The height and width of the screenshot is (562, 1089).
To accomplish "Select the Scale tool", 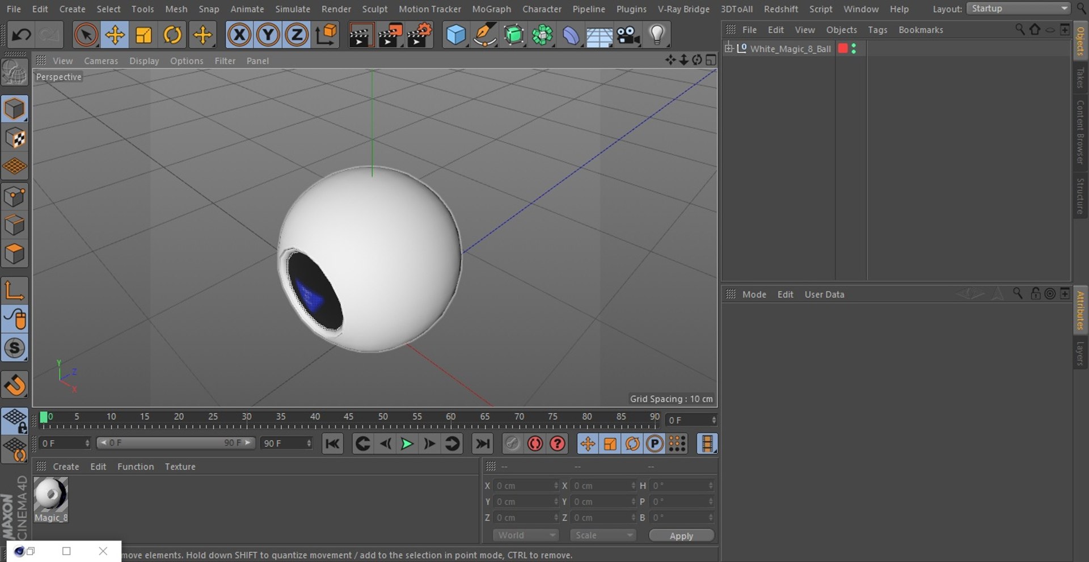I will tap(143, 35).
